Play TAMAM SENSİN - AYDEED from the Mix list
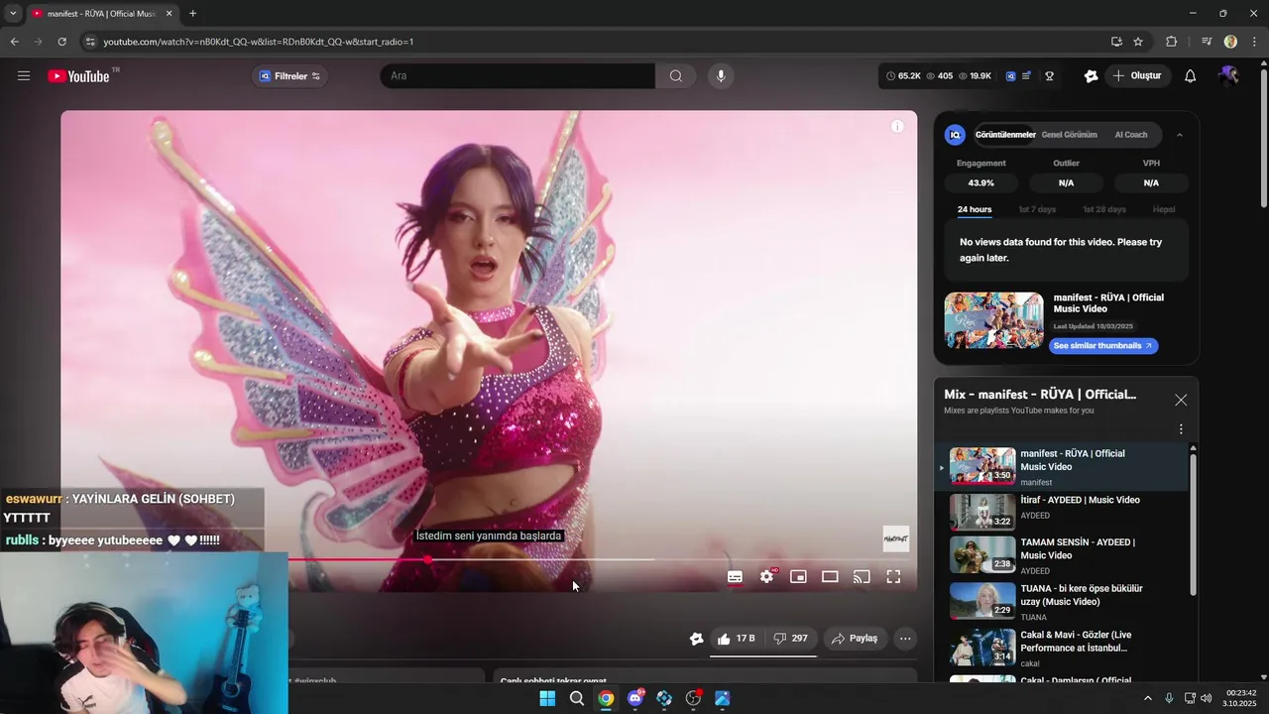1269x714 pixels. (x=1061, y=556)
